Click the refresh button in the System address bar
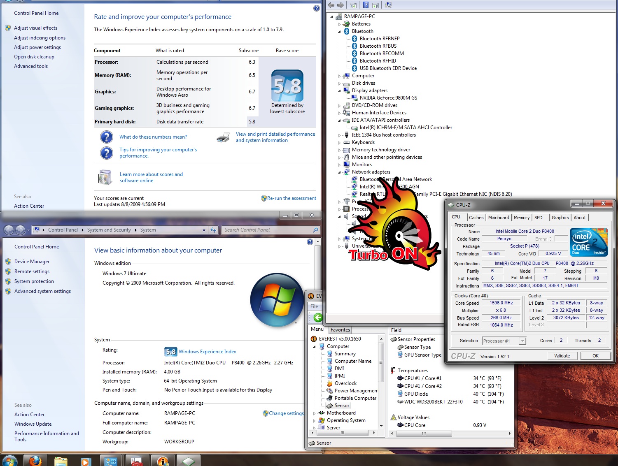 (213, 230)
